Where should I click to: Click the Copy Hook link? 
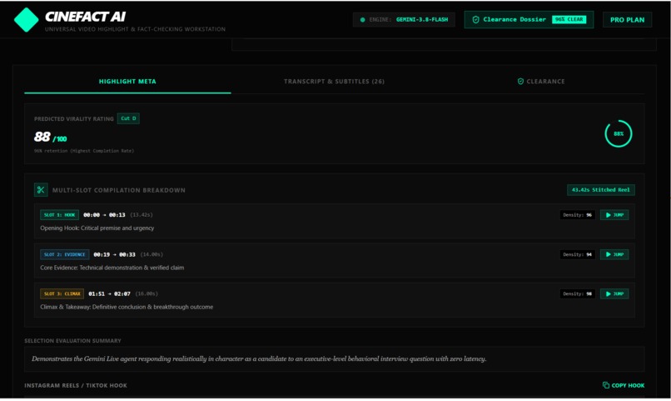pos(624,385)
